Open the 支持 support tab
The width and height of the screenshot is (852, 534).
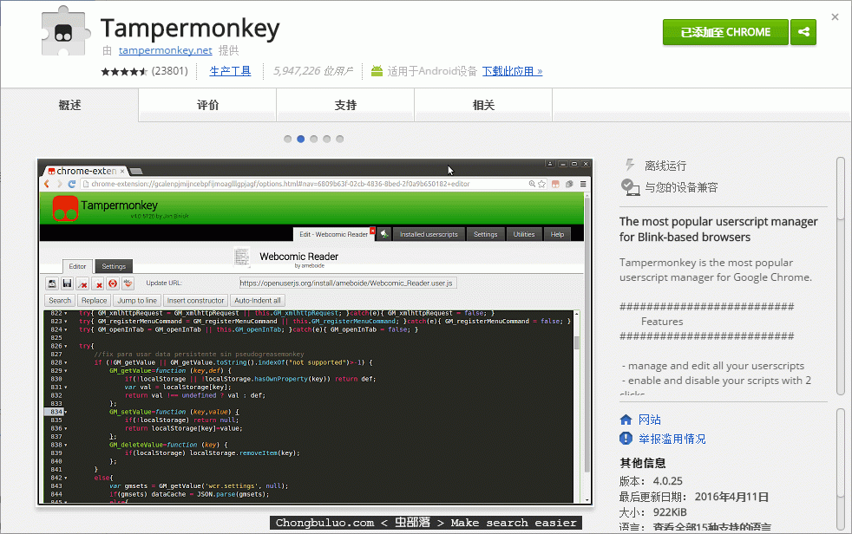click(345, 105)
